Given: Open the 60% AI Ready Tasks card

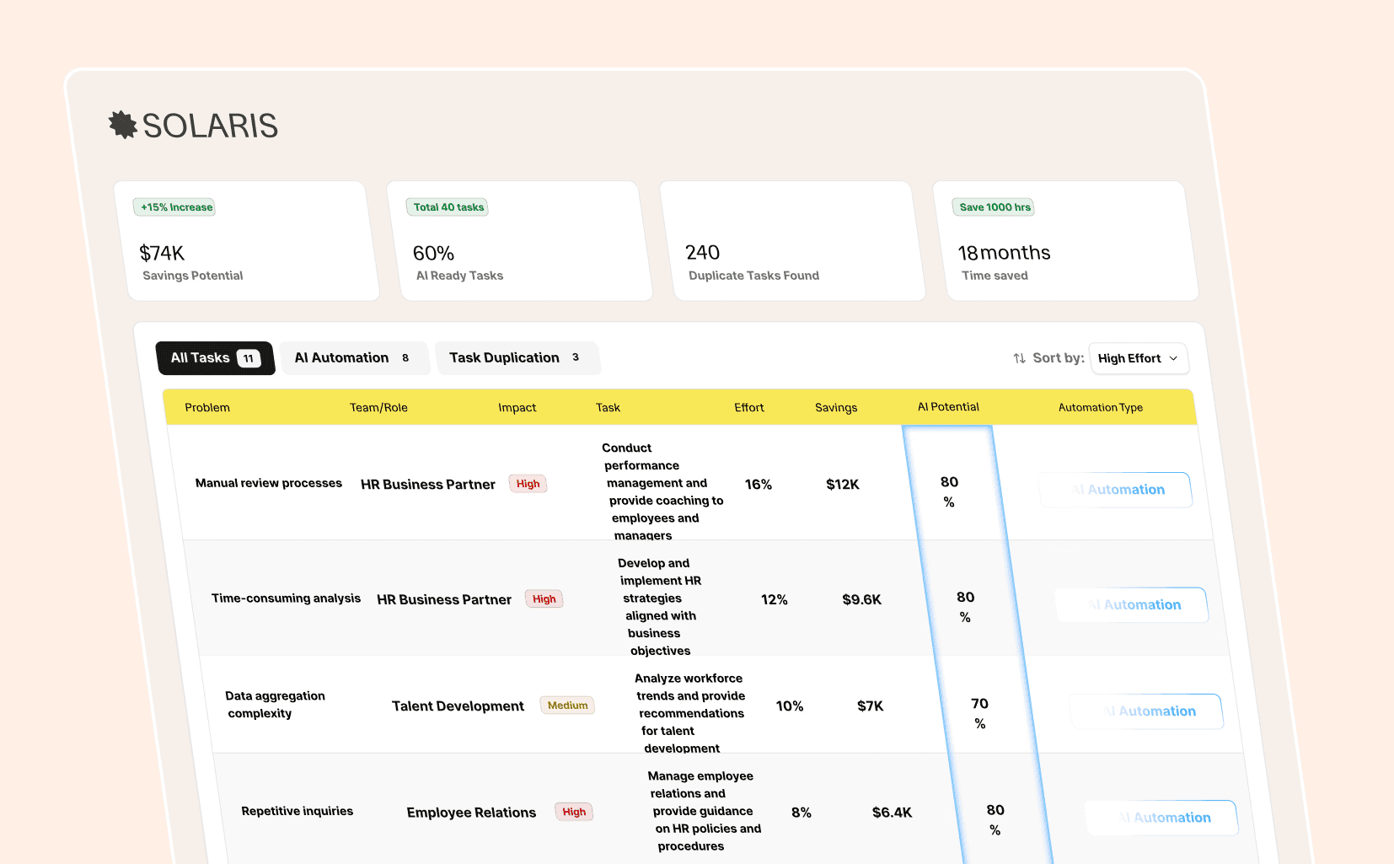Looking at the screenshot, I should click(x=520, y=241).
